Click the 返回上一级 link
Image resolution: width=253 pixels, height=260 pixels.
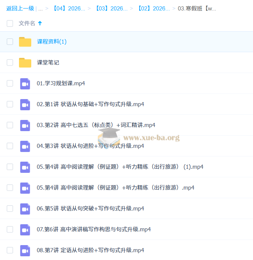[20, 8]
